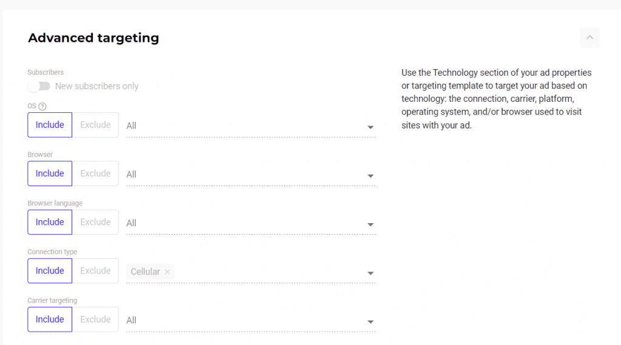Image resolution: width=621 pixels, height=345 pixels.
Task: Select Include for OS targeting
Action: [x=50, y=125]
